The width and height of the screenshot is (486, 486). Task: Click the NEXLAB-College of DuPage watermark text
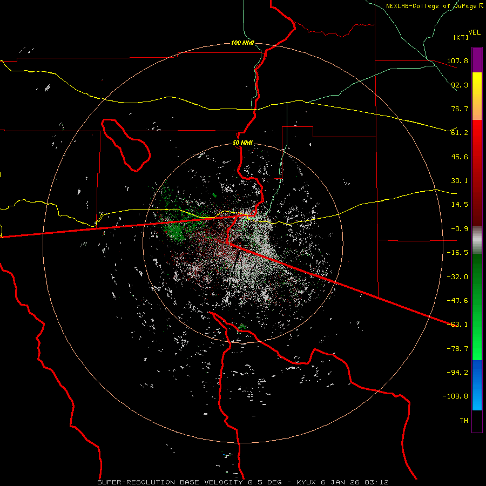(434, 6)
